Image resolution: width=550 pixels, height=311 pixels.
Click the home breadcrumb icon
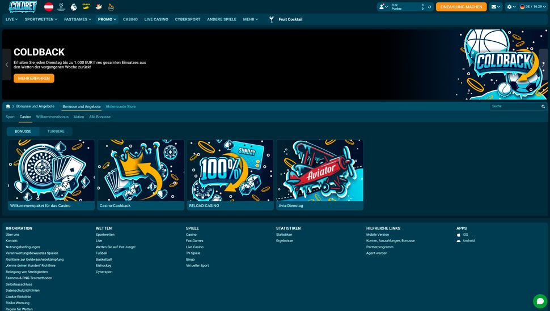[x=8, y=106]
